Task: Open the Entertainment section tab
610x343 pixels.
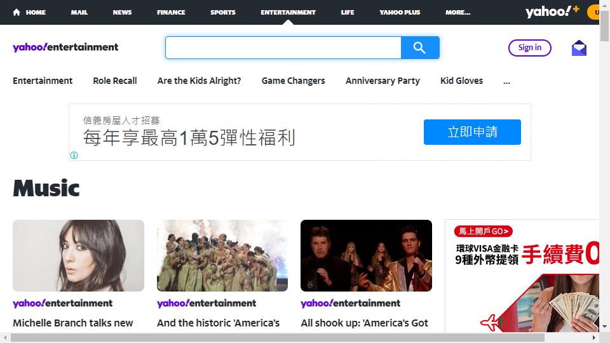Action: 43,81
